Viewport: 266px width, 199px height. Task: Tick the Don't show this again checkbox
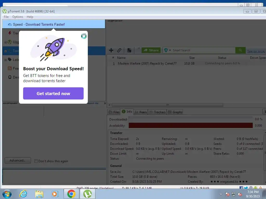click(36, 161)
